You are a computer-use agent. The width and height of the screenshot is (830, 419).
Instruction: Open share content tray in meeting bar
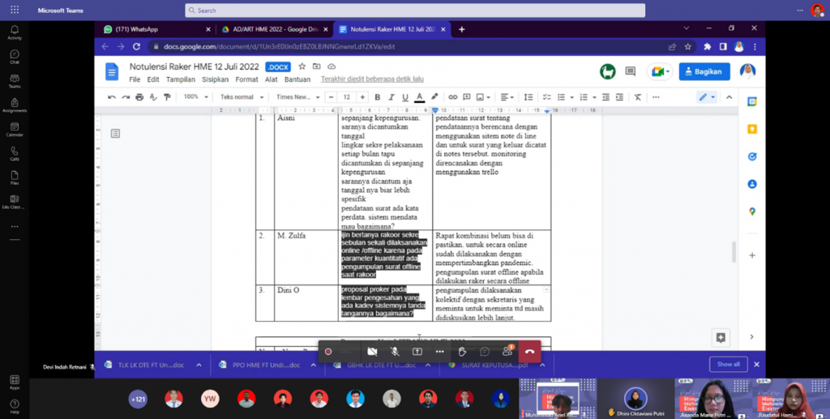click(417, 351)
